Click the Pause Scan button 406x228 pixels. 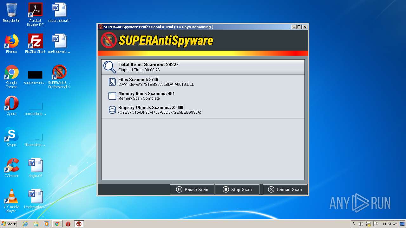(x=192, y=189)
